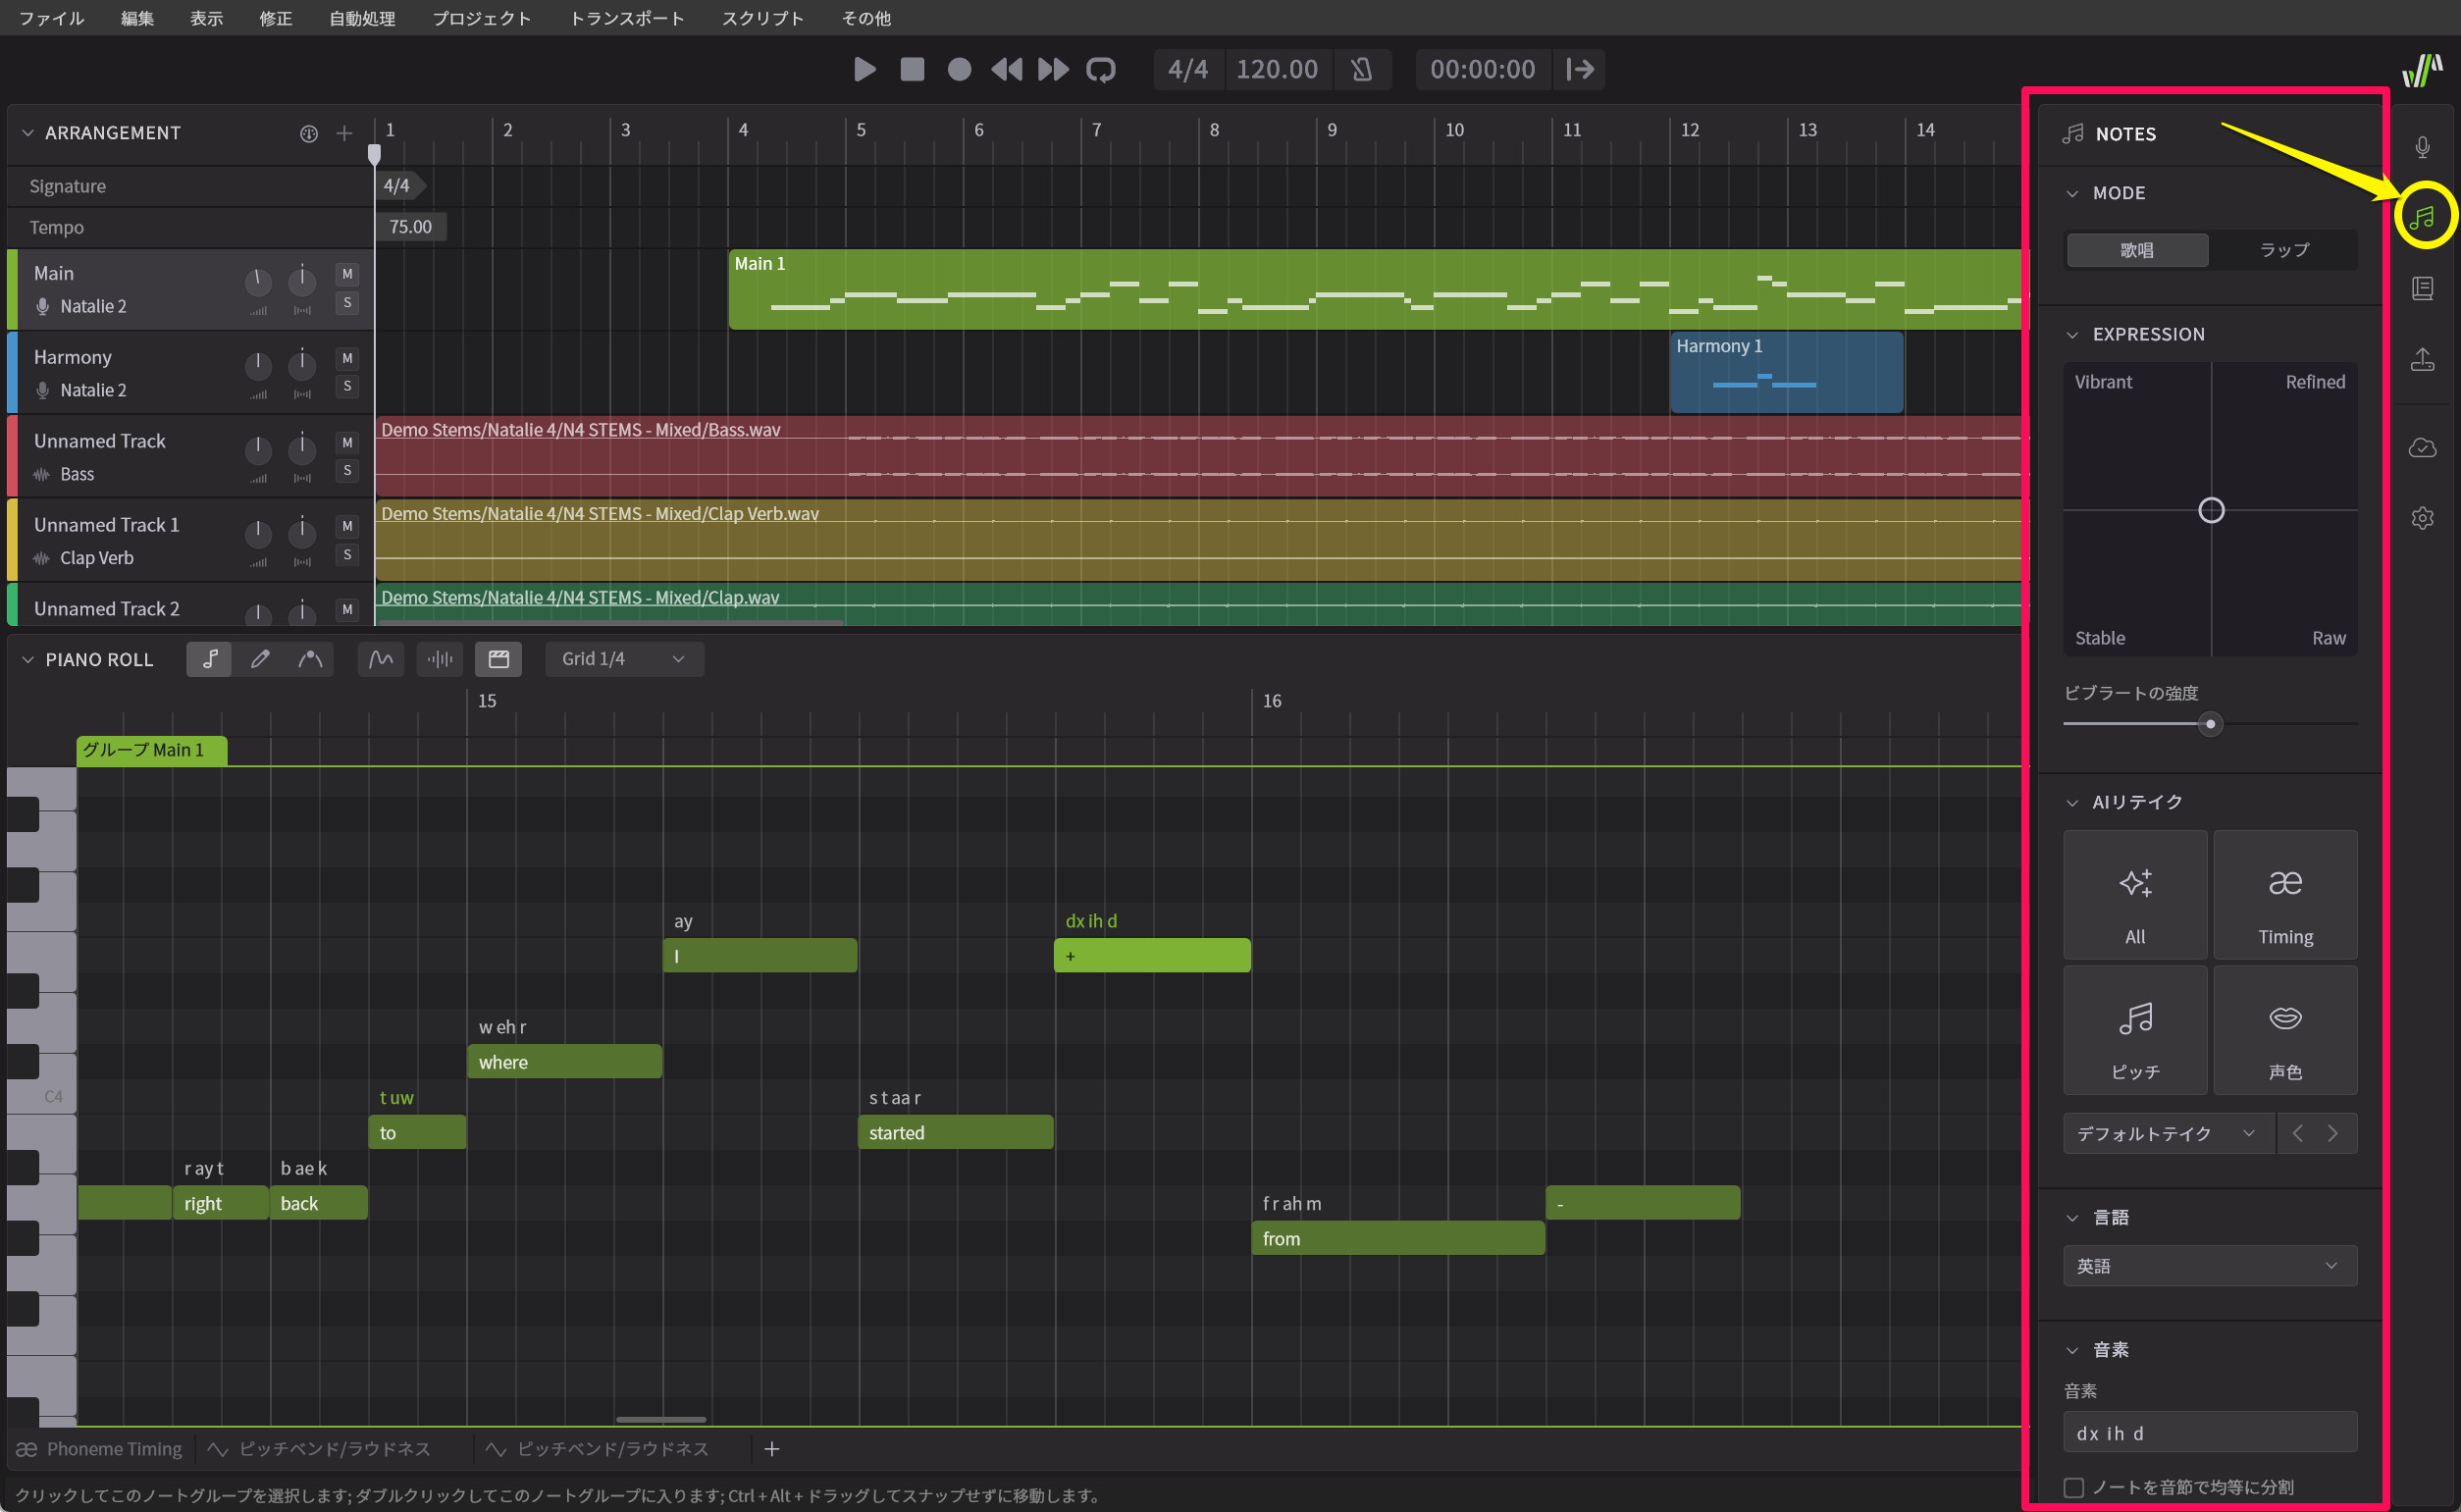Open the Cloud icon in the sidebar
Screen dimensions: 2461x1512
point(2422,447)
